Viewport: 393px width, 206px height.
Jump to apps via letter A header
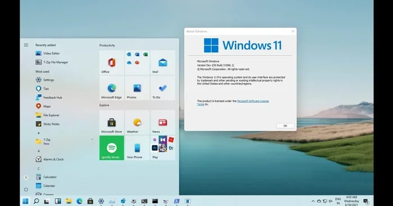point(39,151)
